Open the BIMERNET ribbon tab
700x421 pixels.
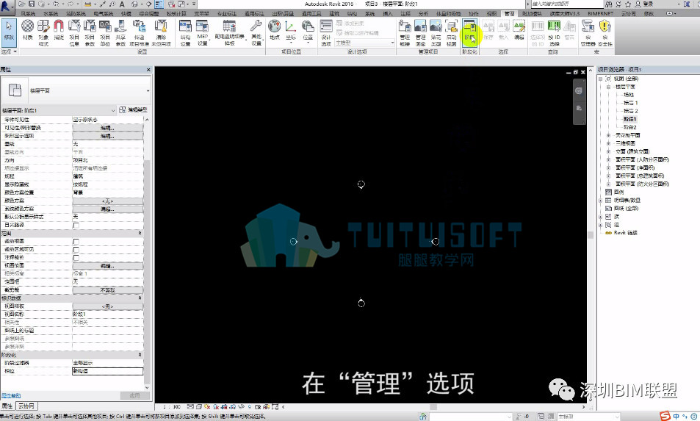pyautogui.click(x=600, y=14)
